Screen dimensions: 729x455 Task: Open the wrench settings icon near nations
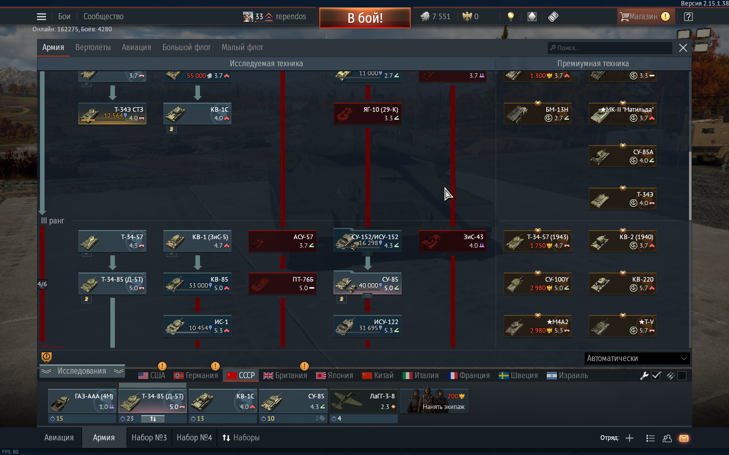click(x=644, y=376)
